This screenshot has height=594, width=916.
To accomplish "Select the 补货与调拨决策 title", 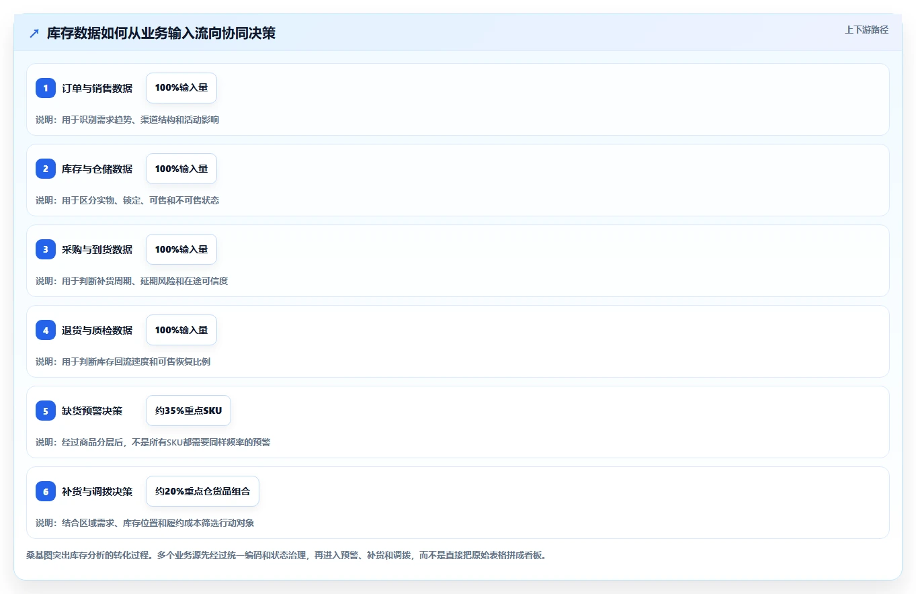I will [x=97, y=491].
